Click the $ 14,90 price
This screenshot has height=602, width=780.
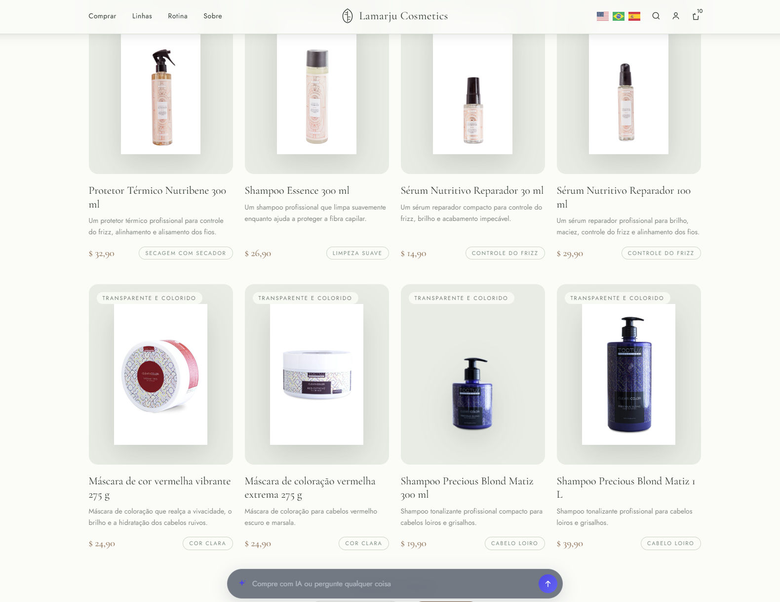point(414,254)
